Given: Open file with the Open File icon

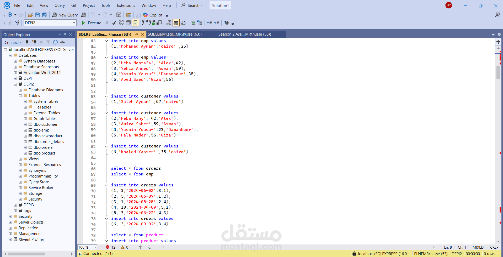Looking at the screenshot, I should (x=30, y=15).
